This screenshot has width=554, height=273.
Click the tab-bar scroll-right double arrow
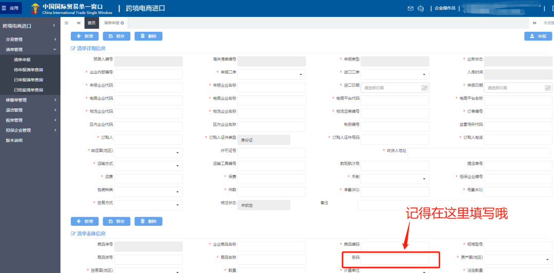[x=535, y=23]
